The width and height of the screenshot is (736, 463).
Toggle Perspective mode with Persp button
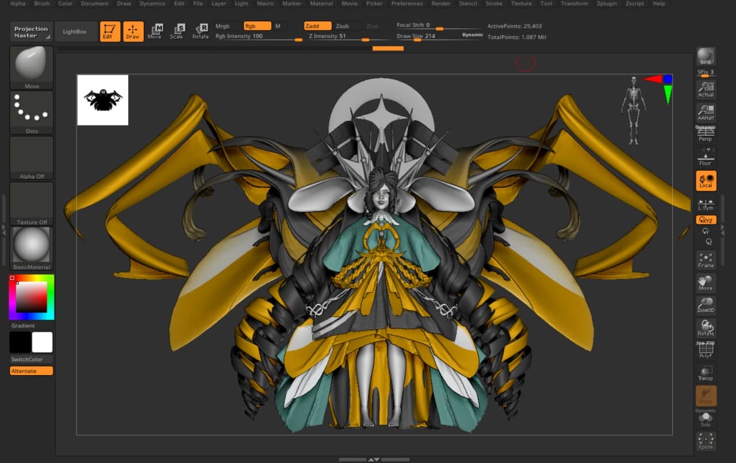tap(706, 134)
